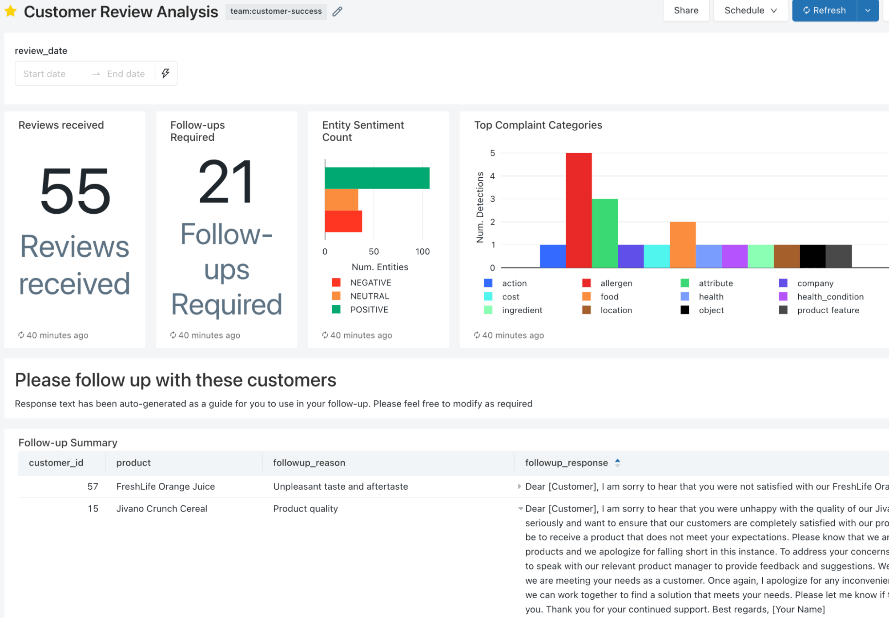Click refresh icon on Top Complaint Categories widget
The height and width of the screenshot is (618, 889).
477,335
